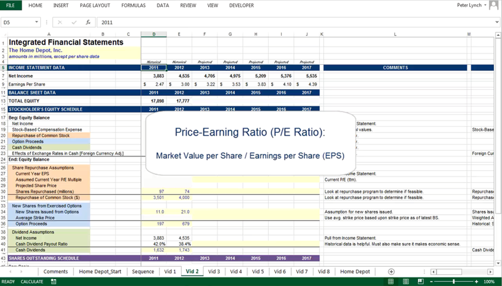
Task: Select the Cash Dividend Payout Ratio 42.0% cell
Action: (154, 244)
